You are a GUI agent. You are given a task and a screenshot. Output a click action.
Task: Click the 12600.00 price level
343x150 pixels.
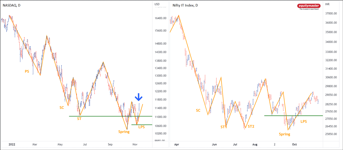click(160, 84)
